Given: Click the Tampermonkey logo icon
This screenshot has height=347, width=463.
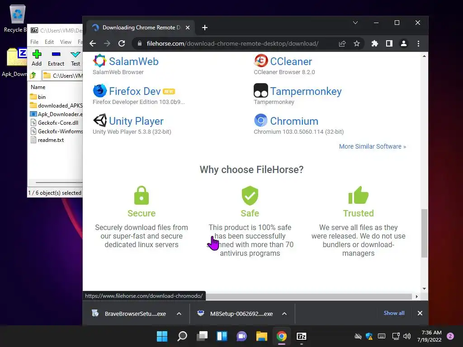Looking at the screenshot, I should click(261, 90).
